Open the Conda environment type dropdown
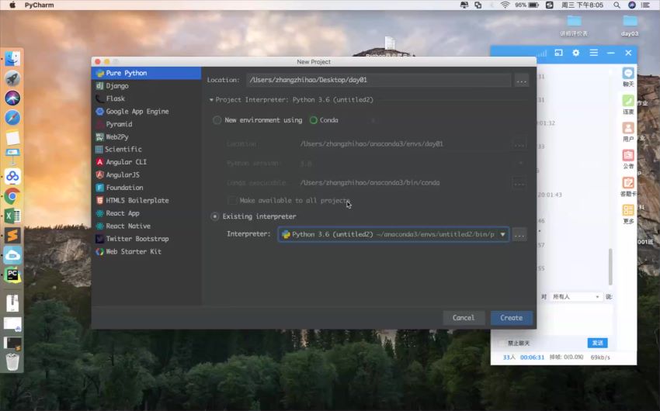Screen dimensions: 660x411 pos(342,120)
